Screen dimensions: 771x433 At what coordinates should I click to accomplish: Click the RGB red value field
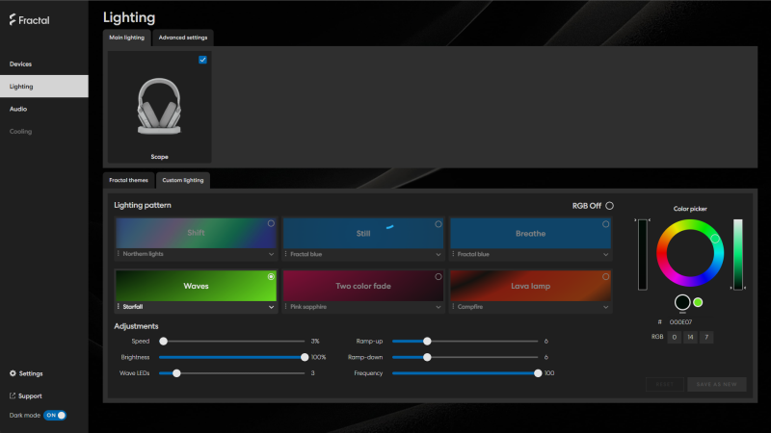pyautogui.click(x=674, y=338)
